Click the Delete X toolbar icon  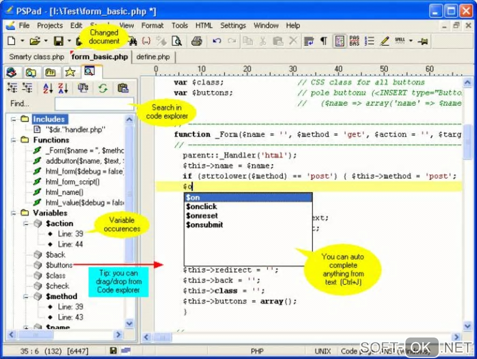(293, 40)
